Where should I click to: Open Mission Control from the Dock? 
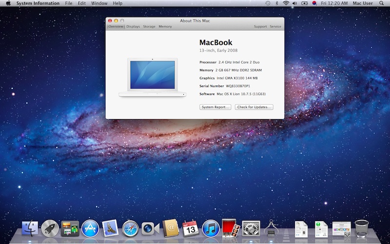pyautogui.click(x=70, y=228)
